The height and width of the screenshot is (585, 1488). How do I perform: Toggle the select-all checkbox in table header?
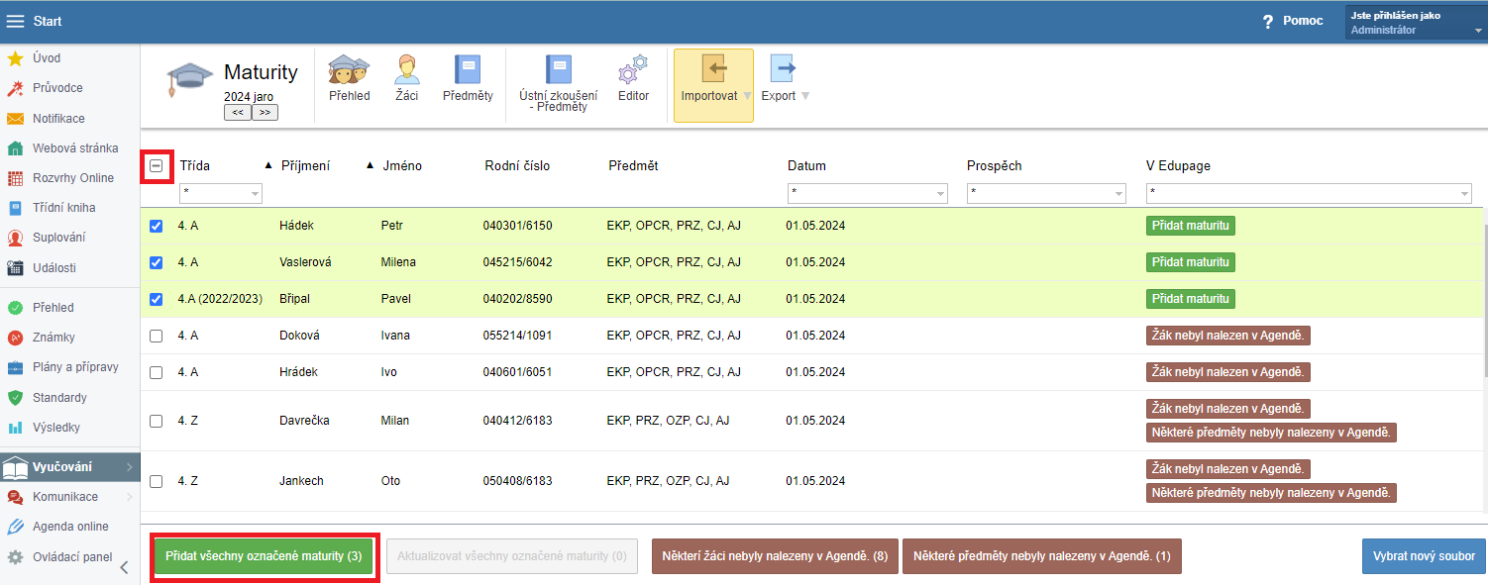[x=157, y=166]
